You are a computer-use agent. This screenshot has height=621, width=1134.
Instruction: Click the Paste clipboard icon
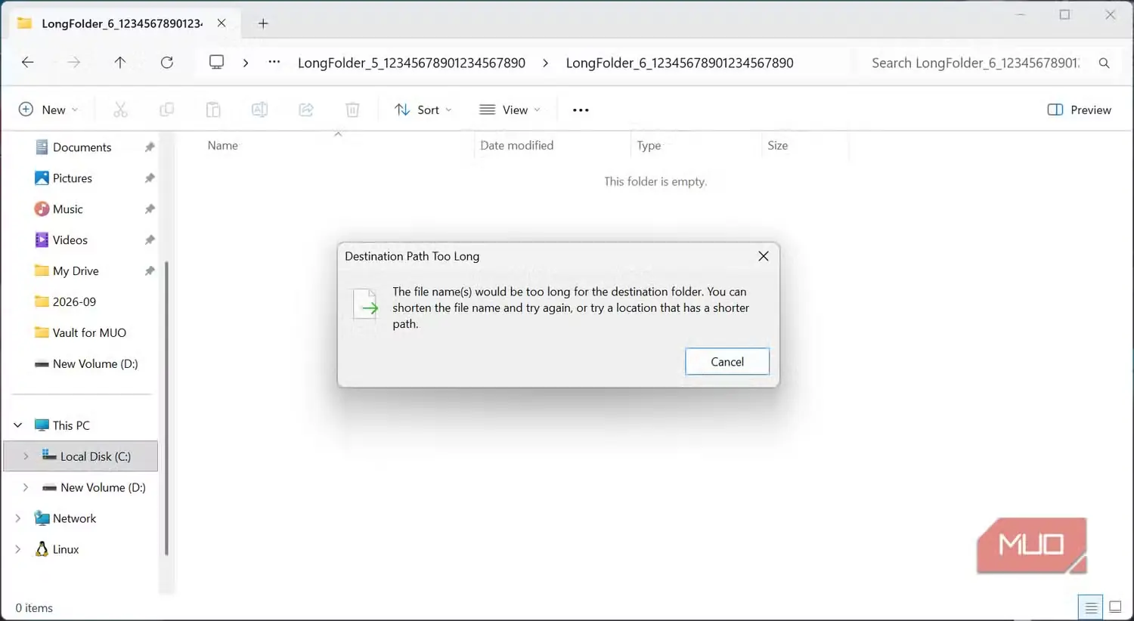coord(213,110)
